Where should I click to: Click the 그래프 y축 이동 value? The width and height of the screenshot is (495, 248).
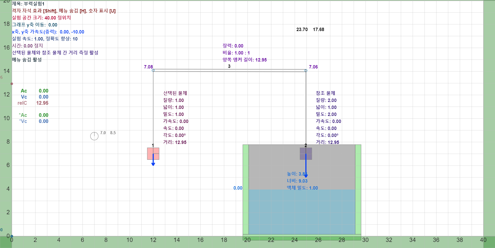(53, 25)
